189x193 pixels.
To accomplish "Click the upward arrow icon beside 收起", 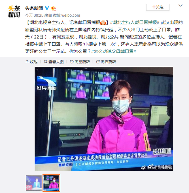I will [27, 62].
